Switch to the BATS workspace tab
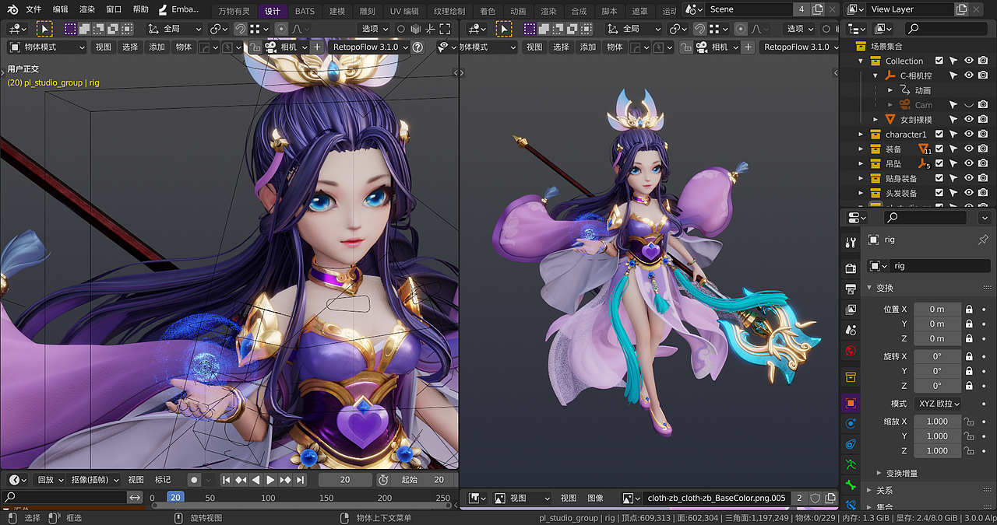Screen dimensions: 997x525 point(305,12)
